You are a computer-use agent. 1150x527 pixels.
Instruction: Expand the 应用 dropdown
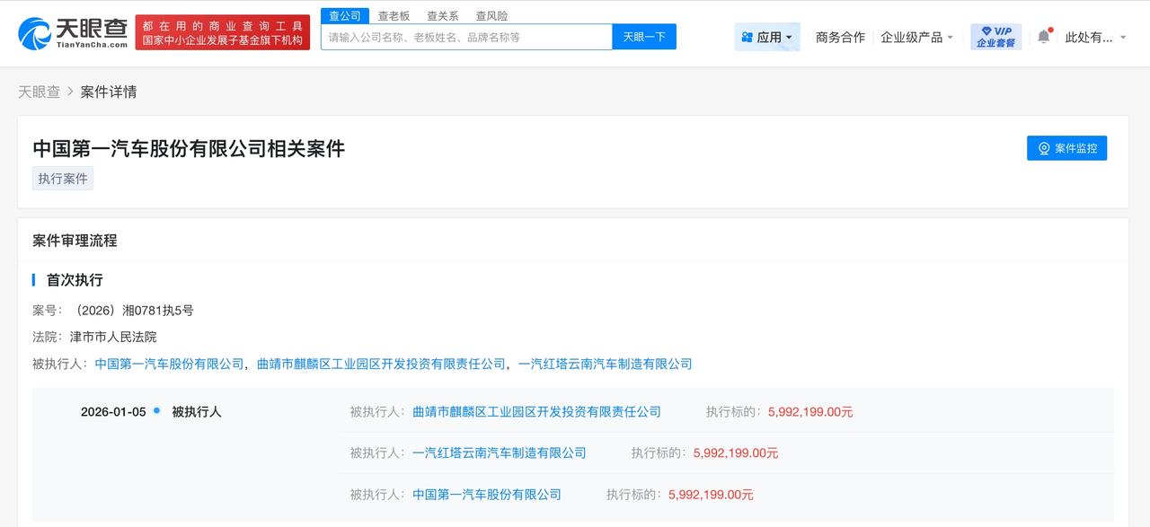coord(768,36)
